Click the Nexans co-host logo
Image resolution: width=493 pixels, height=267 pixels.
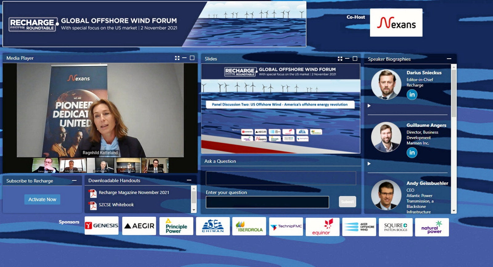(396, 23)
